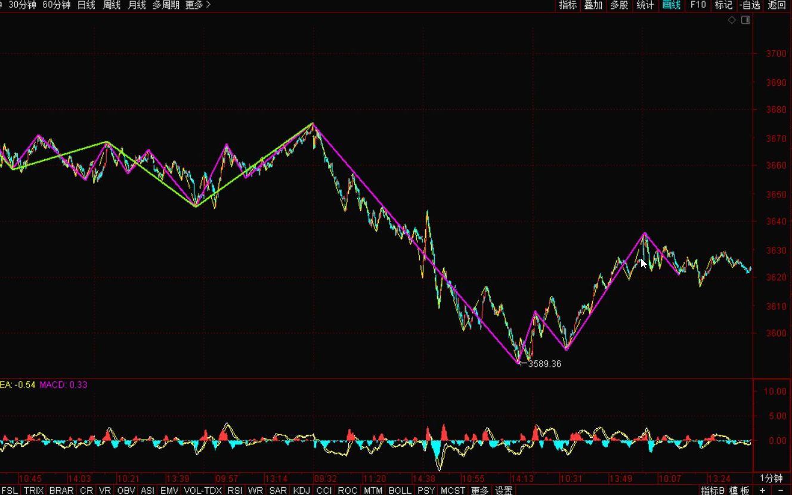Viewport: 792px width, 495px height.
Task: Select the MTM indicator tab
Action: 373,490
